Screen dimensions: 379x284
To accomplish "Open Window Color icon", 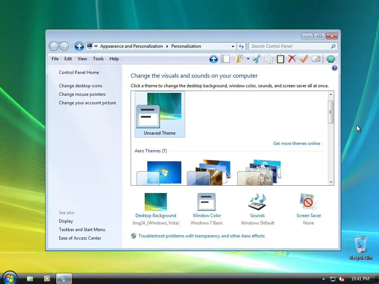I will (x=207, y=202).
